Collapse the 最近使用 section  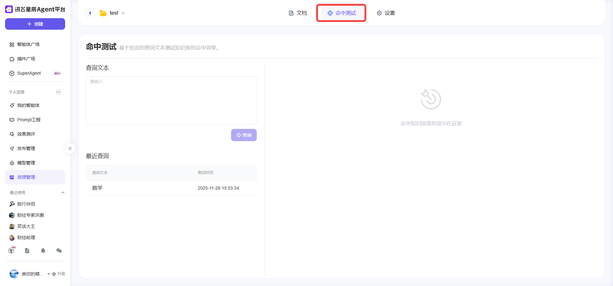point(63,192)
